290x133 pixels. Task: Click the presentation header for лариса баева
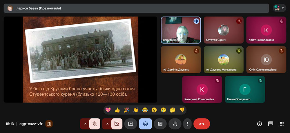[136, 8]
